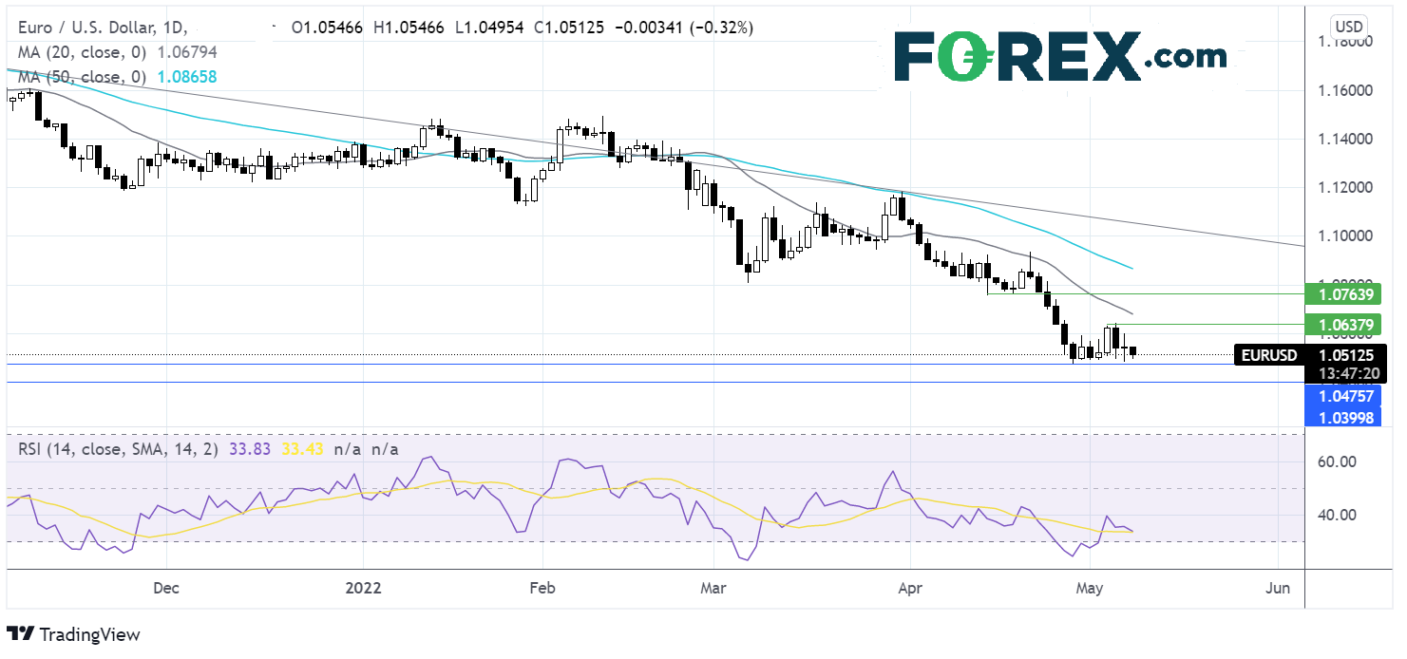1407x659 pixels.
Task: Click the purple RSI value 33.83
Action: 248,448
